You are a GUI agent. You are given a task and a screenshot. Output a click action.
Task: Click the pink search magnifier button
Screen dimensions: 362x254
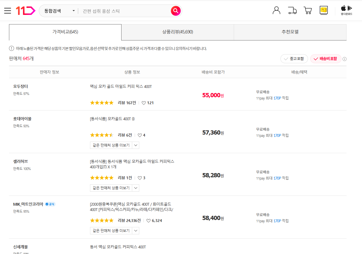pos(176,11)
